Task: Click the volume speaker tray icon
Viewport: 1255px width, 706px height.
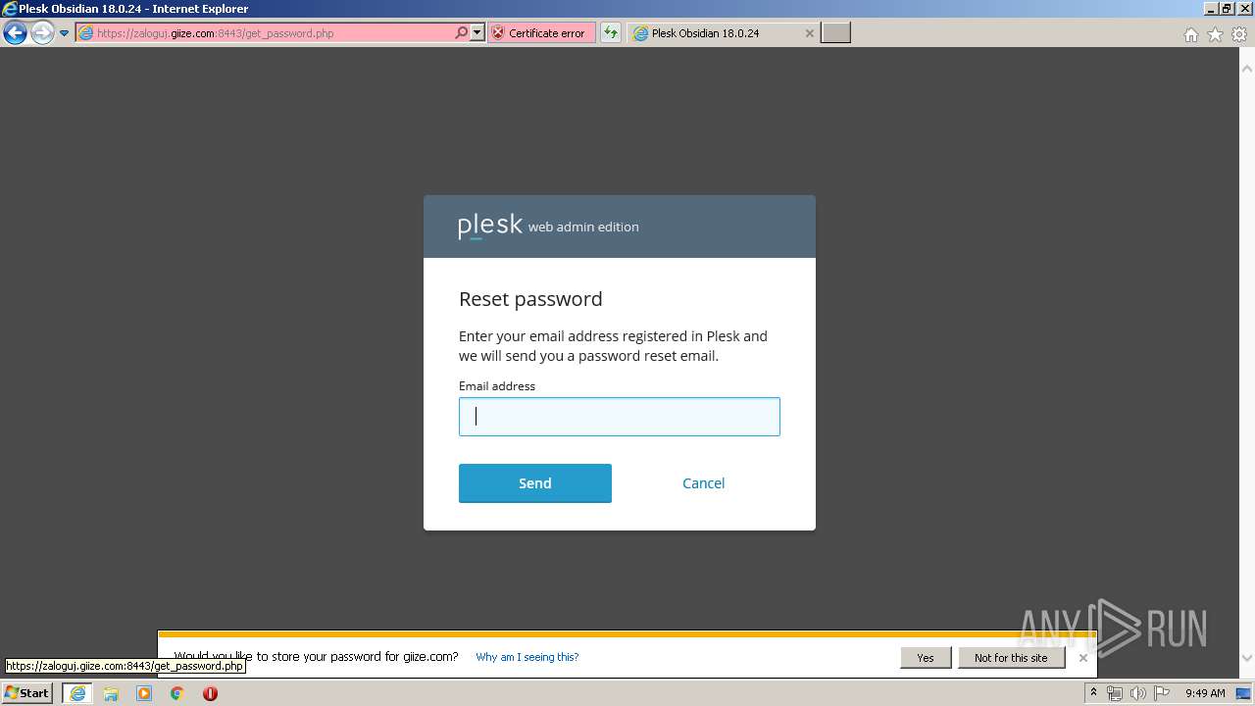Action: point(1138,693)
